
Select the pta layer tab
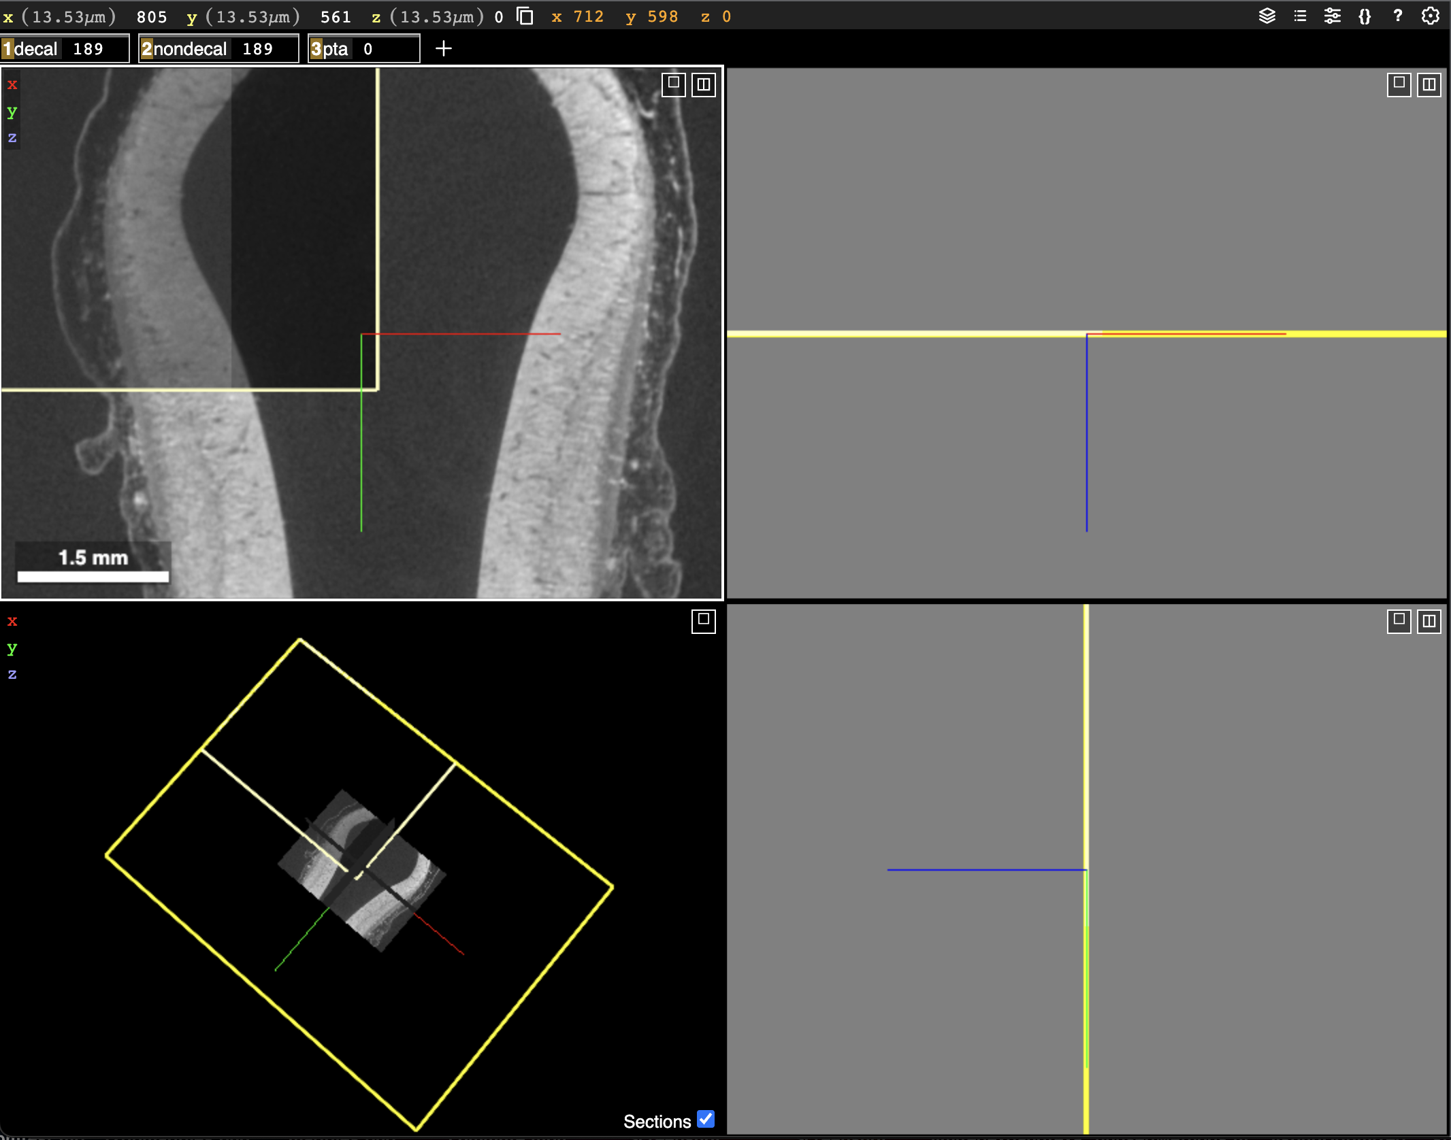click(x=335, y=48)
